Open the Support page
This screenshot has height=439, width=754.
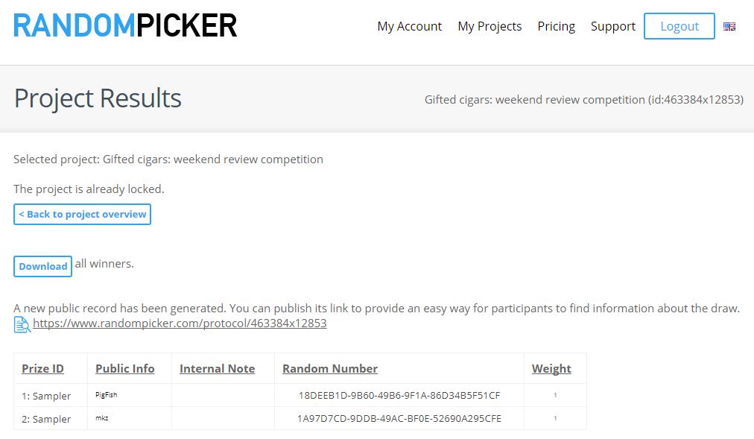coord(612,26)
